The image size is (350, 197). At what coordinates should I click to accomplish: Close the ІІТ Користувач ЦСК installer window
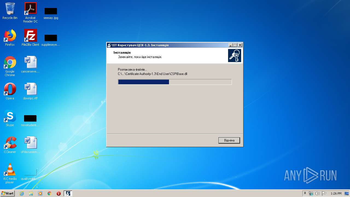click(x=240, y=45)
